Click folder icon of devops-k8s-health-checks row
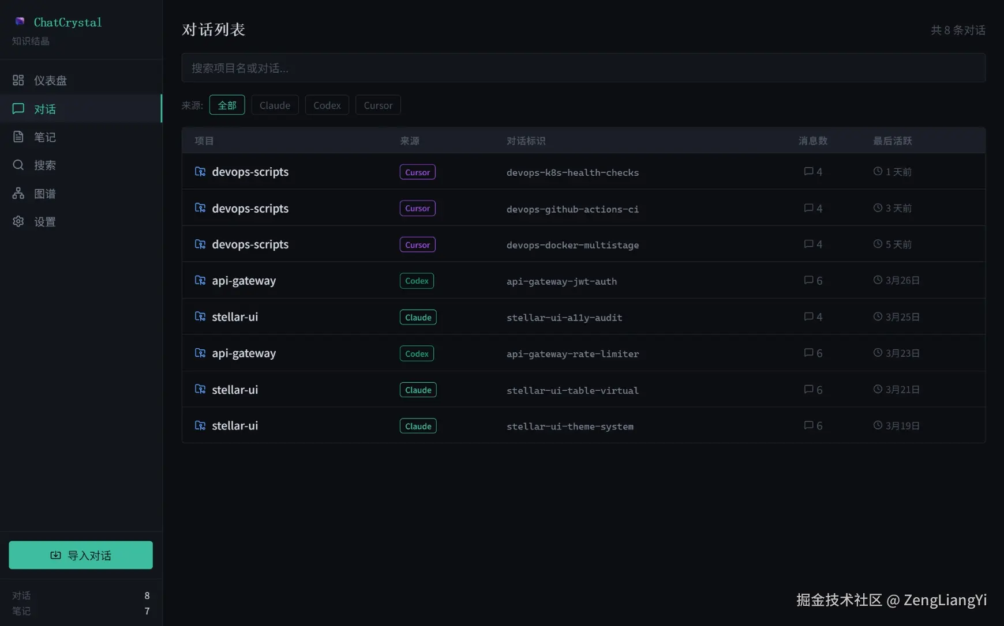Viewport: 1004px width, 626px height. click(x=200, y=172)
